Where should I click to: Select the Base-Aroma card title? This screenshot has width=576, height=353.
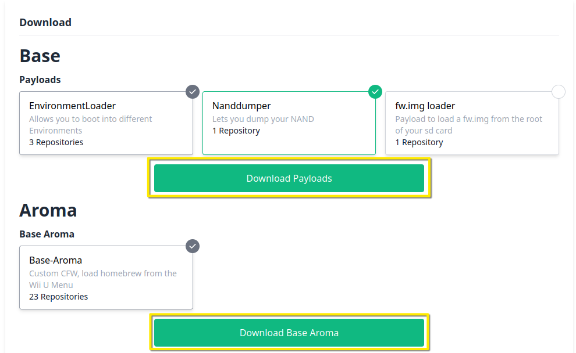pos(55,260)
